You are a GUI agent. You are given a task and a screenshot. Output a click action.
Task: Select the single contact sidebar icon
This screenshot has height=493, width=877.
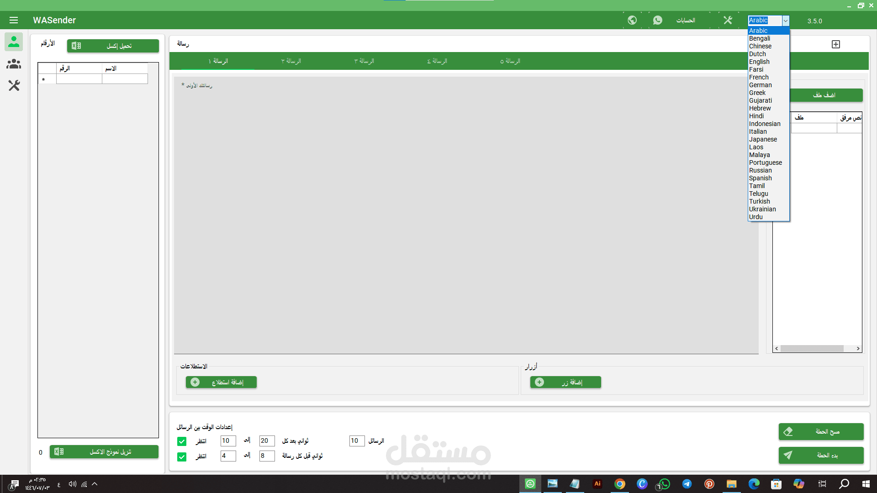(14, 42)
